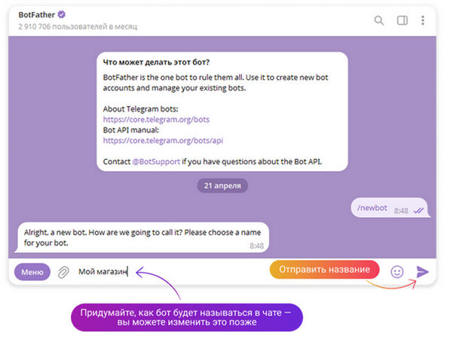Click the verified badge next to BotFather
The image size is (459, 342).
pyautogui.click(x=62, y=14)
